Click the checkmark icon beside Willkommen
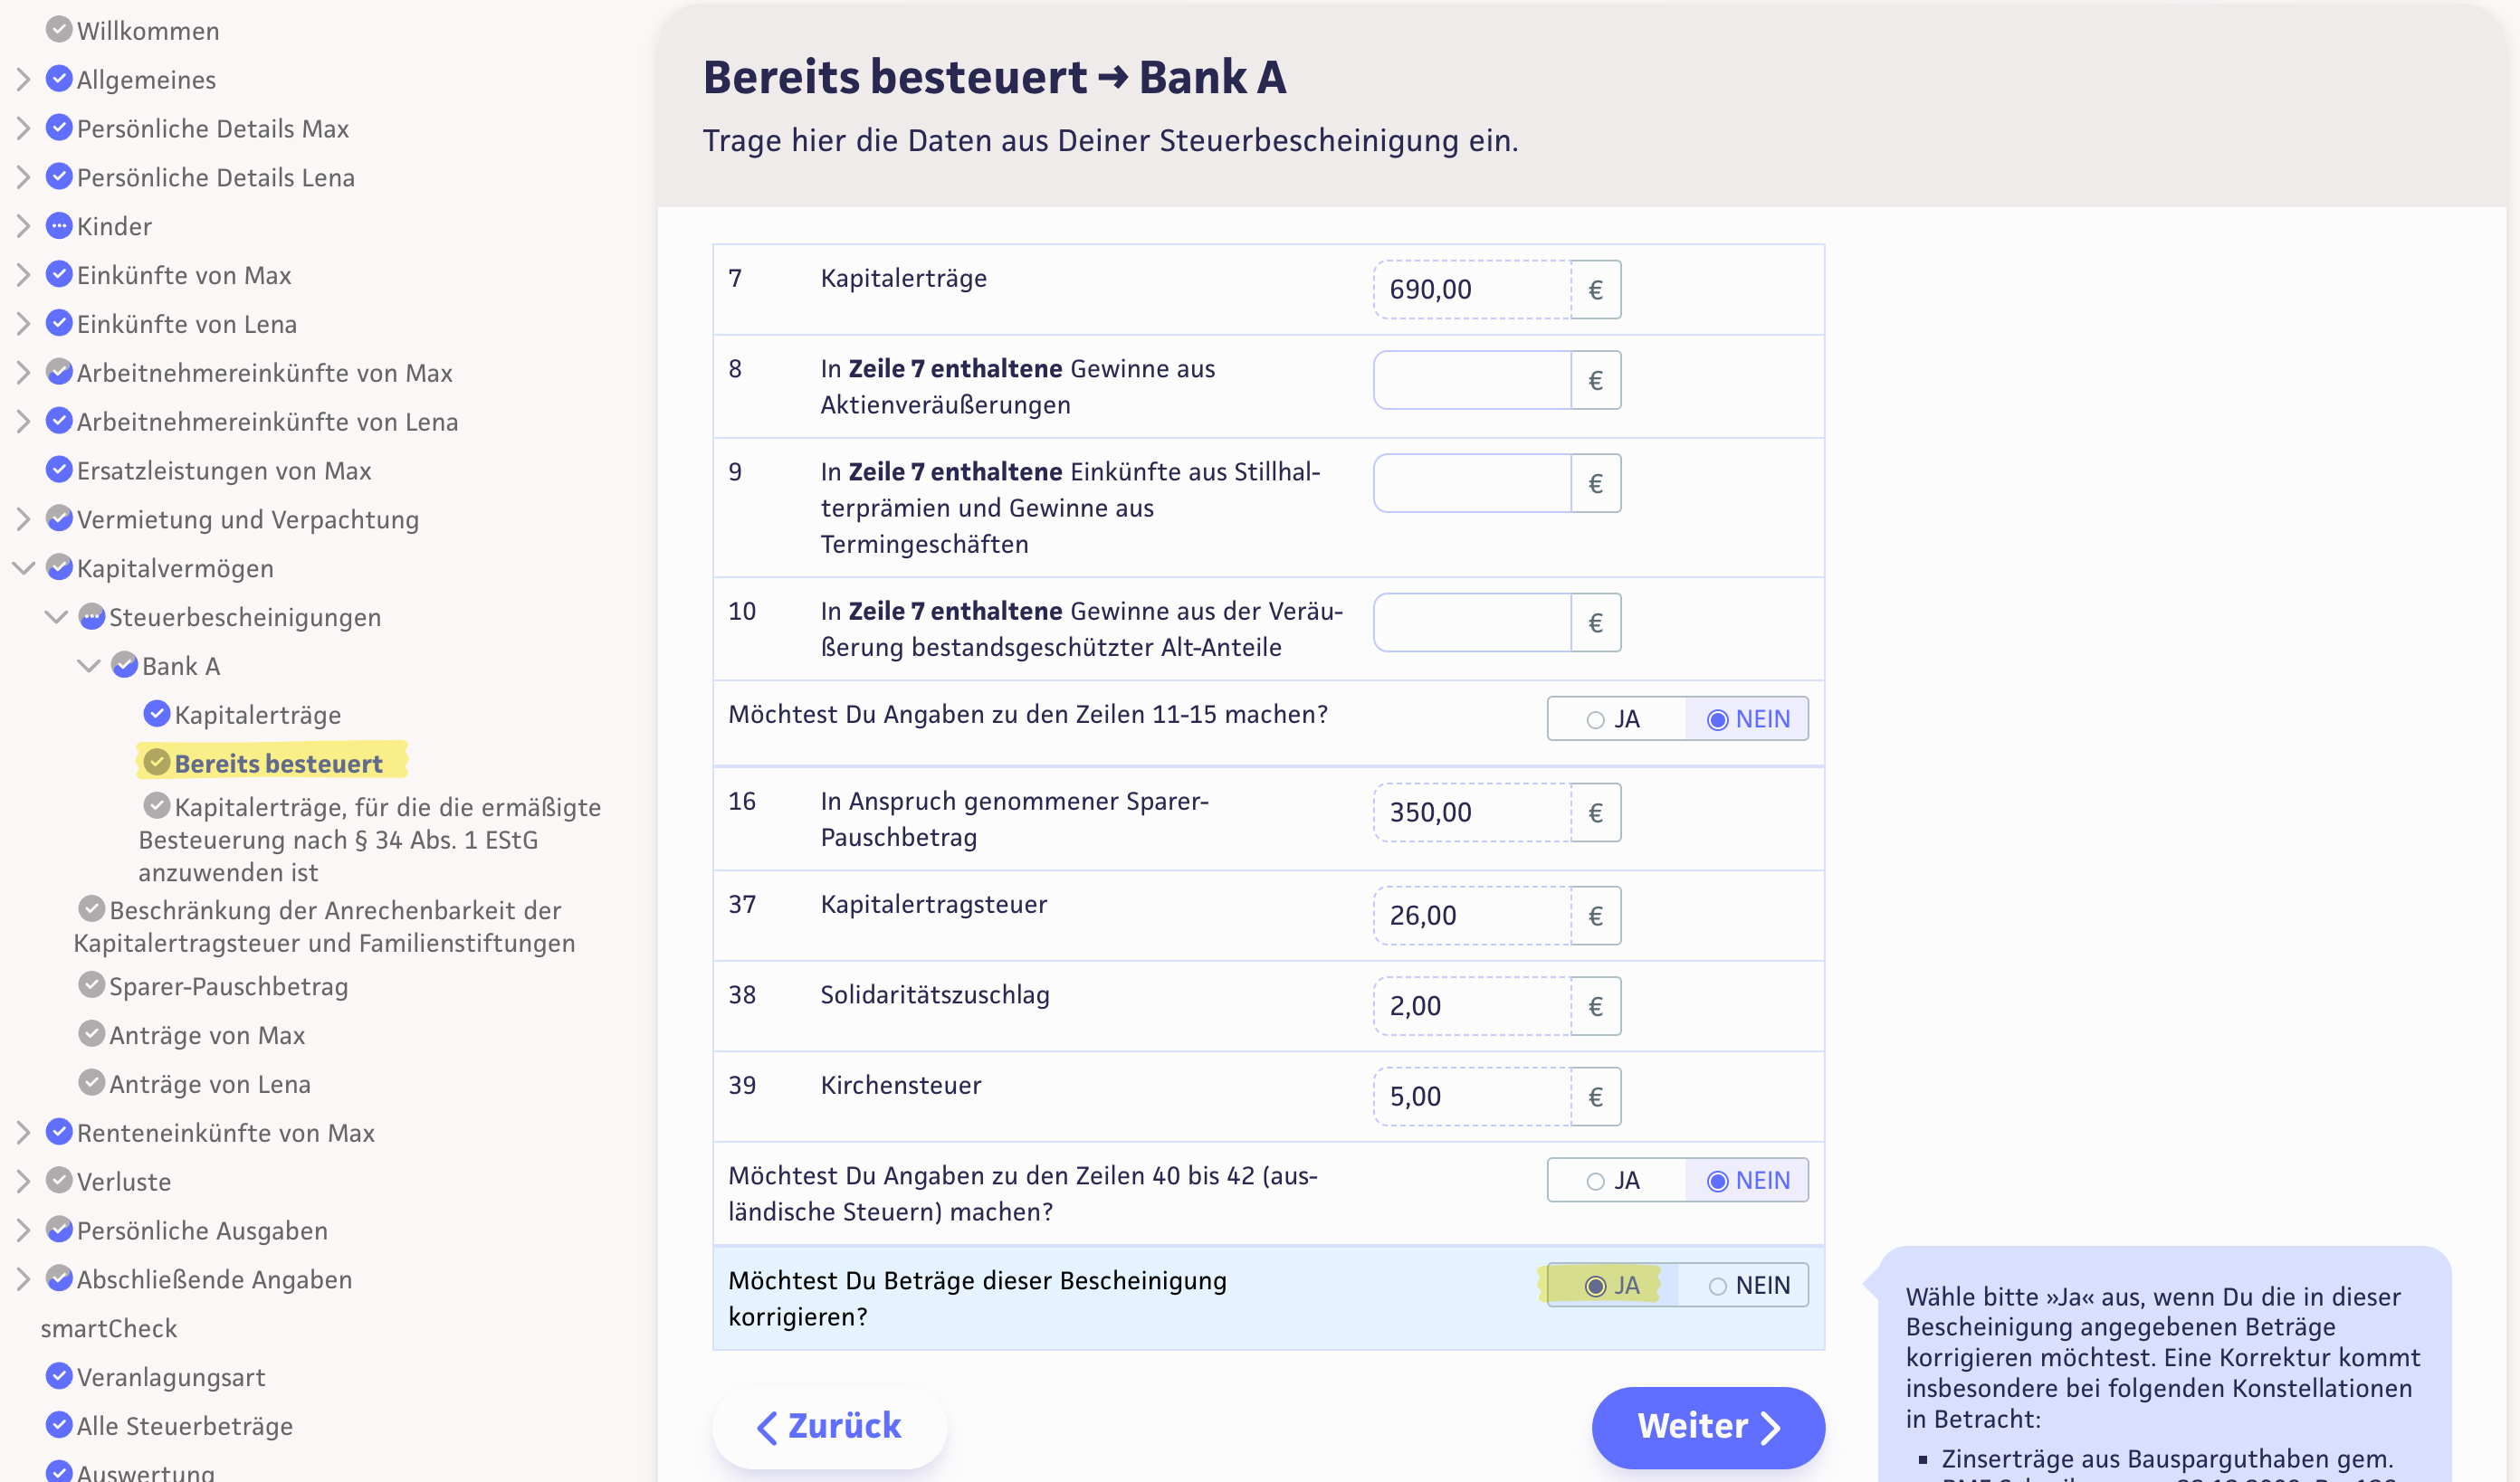Image resolution: width=2520 pixels, height=1482 pixels. pos(59,30)
